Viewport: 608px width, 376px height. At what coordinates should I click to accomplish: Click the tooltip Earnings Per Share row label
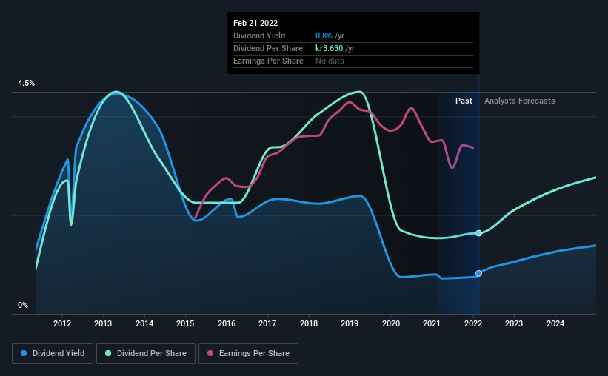pos(268,61)
